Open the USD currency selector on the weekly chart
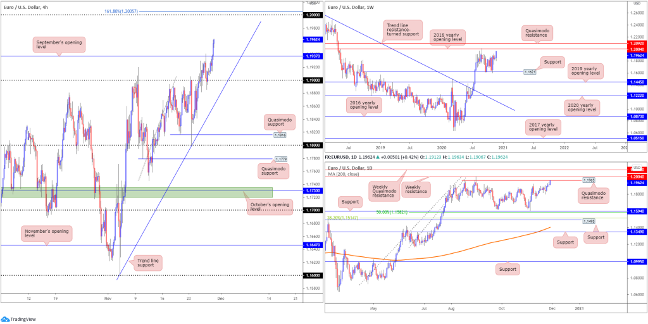Screen dimensions: 648x324 point(637,3)
